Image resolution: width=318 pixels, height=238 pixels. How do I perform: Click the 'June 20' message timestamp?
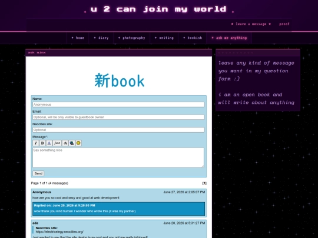[184, 223]
